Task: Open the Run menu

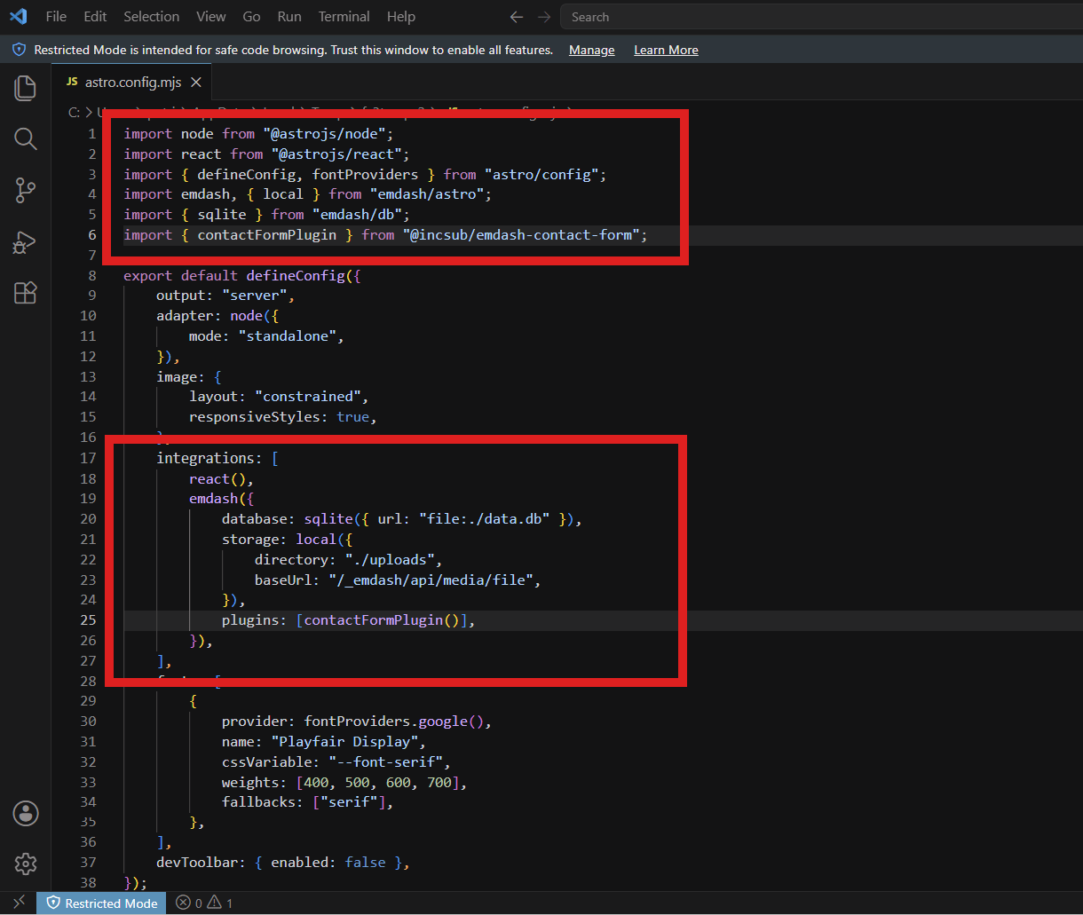Action: pyautogui.click(x=289, y=17)
